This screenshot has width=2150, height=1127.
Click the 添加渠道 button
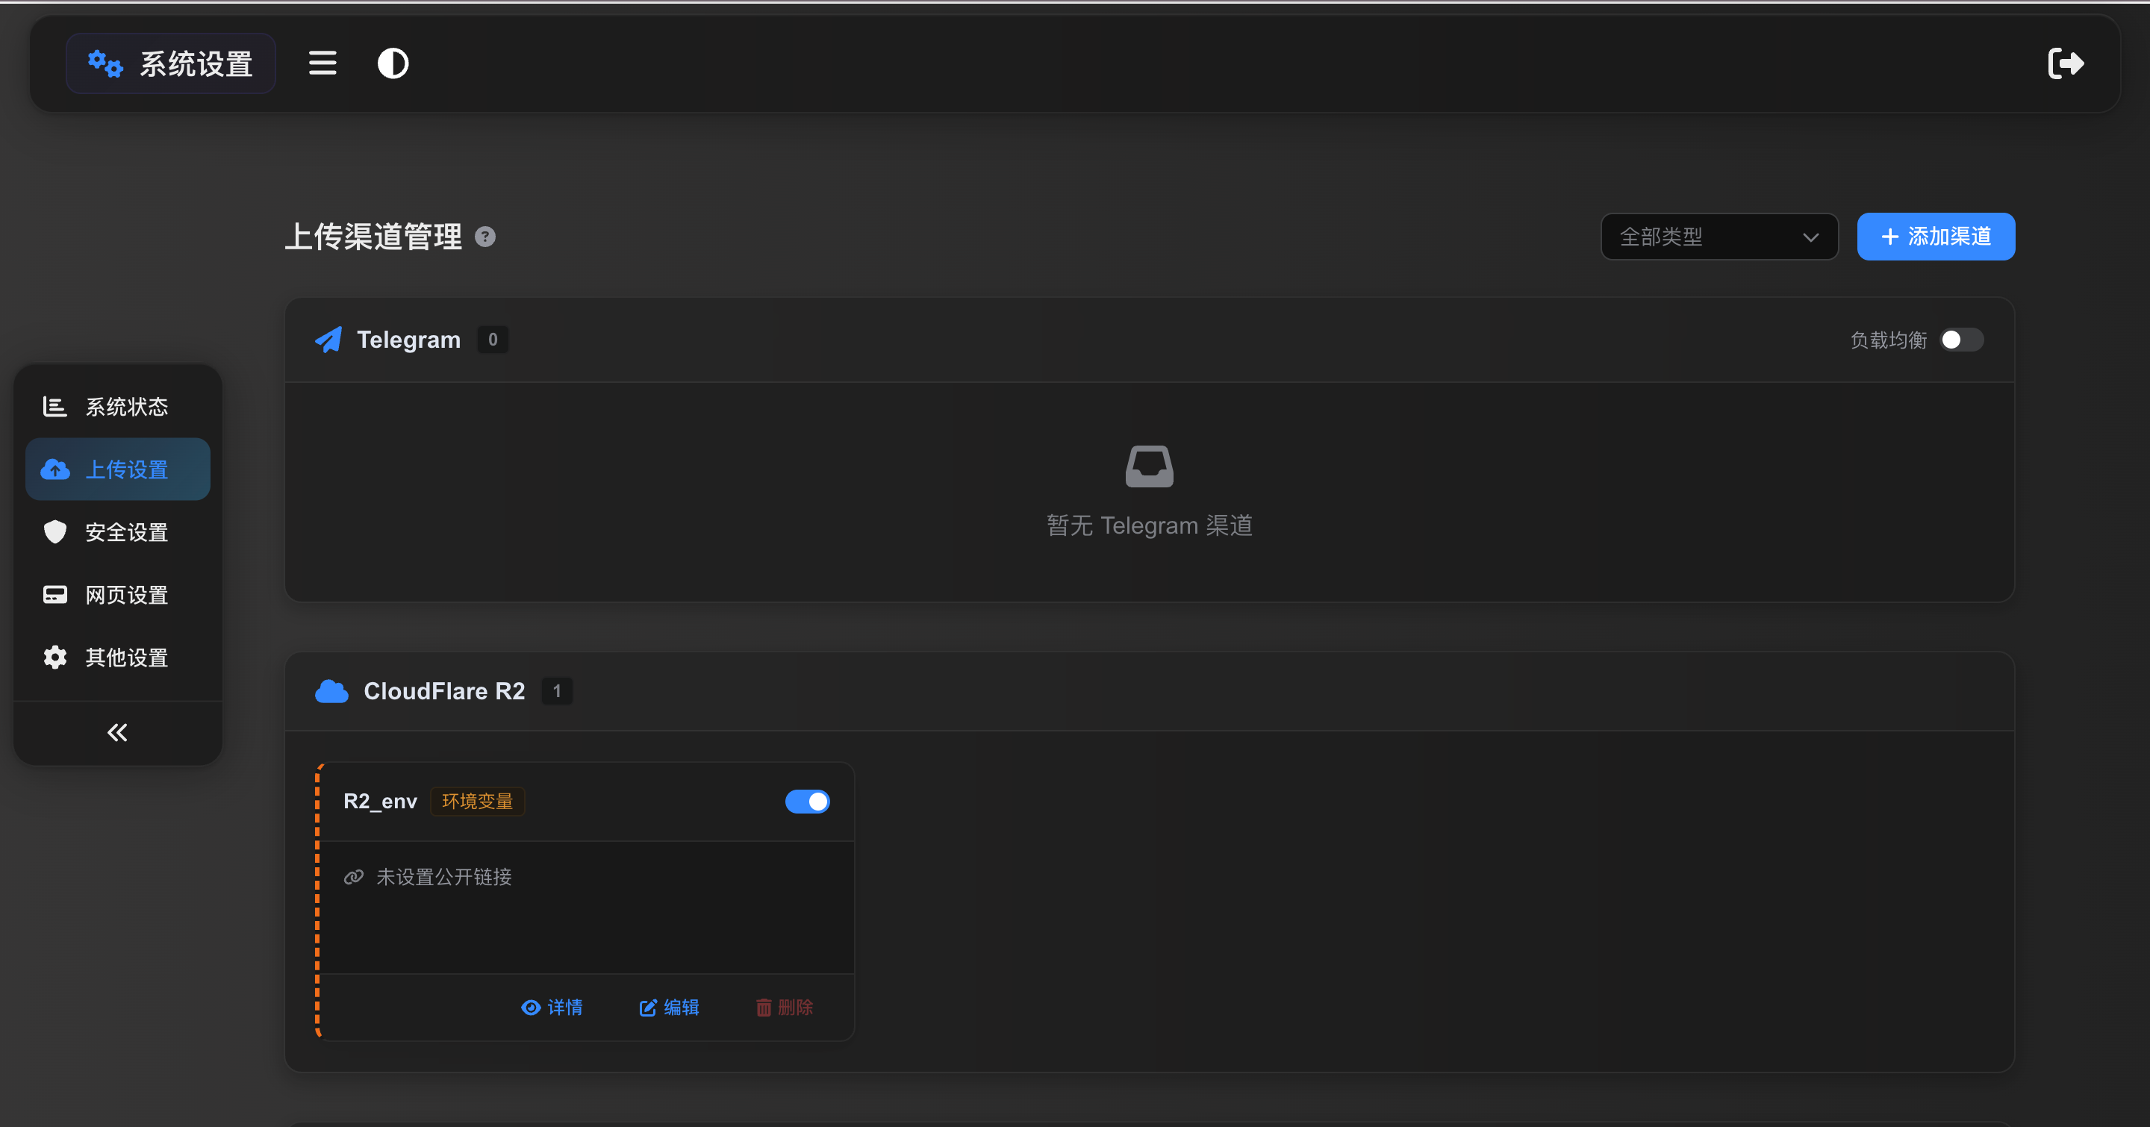(1936, 237)
